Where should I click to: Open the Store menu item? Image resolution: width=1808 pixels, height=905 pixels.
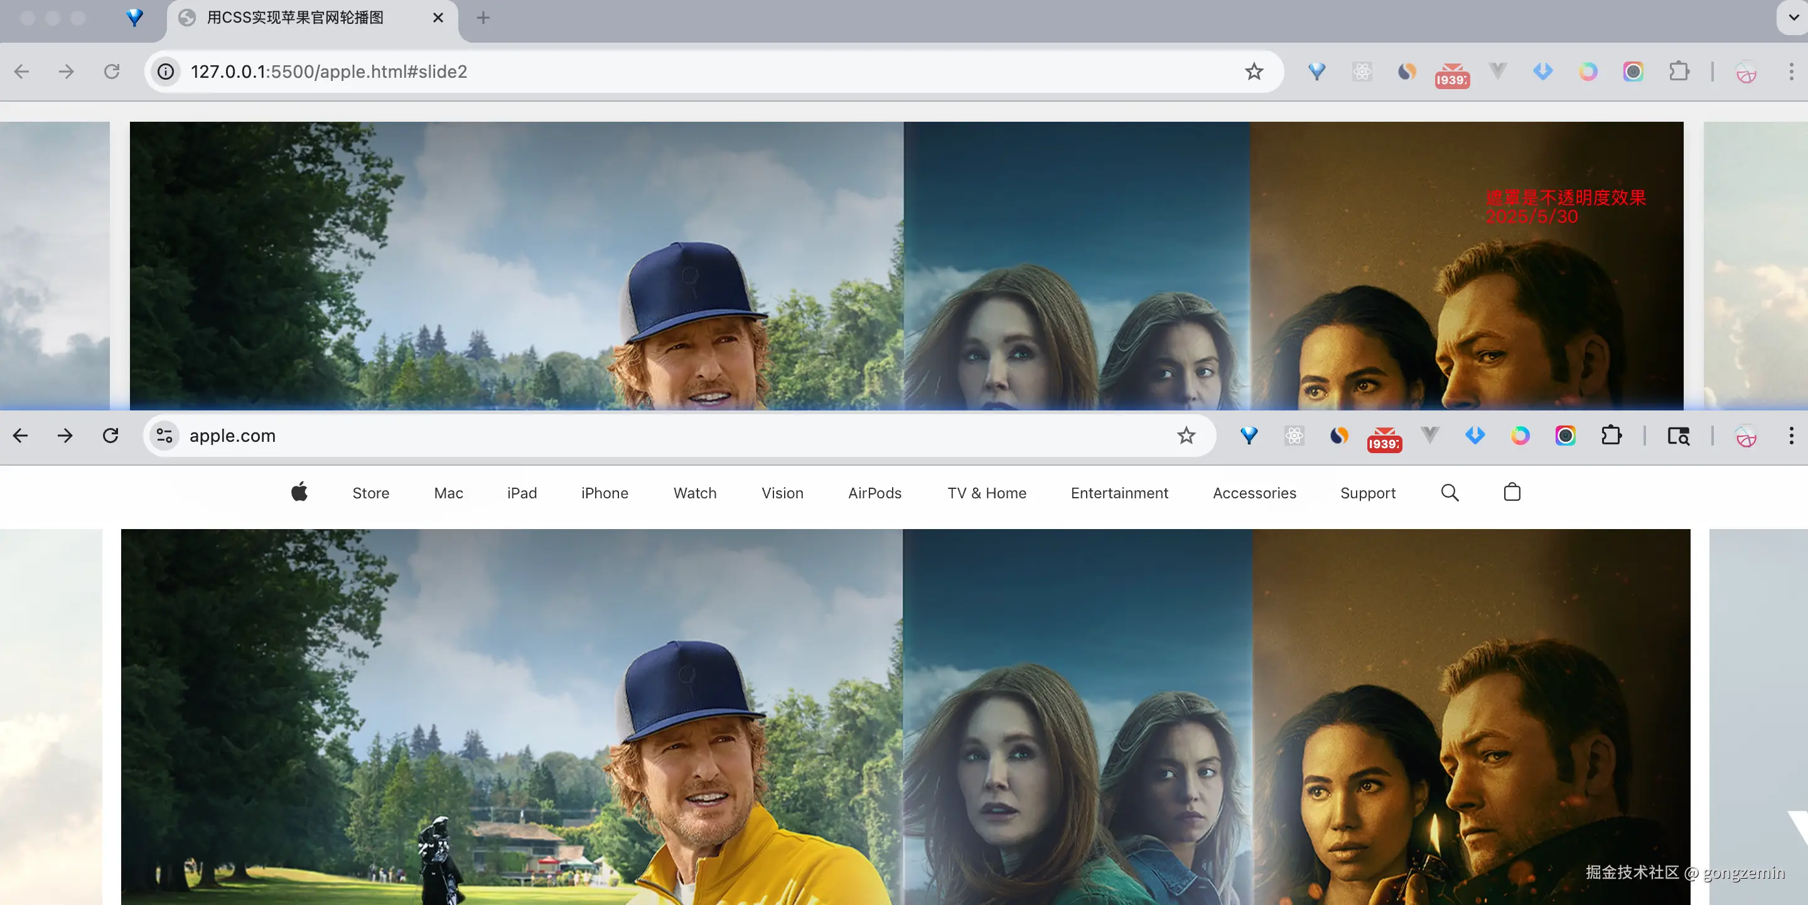[x=370, y=493]
